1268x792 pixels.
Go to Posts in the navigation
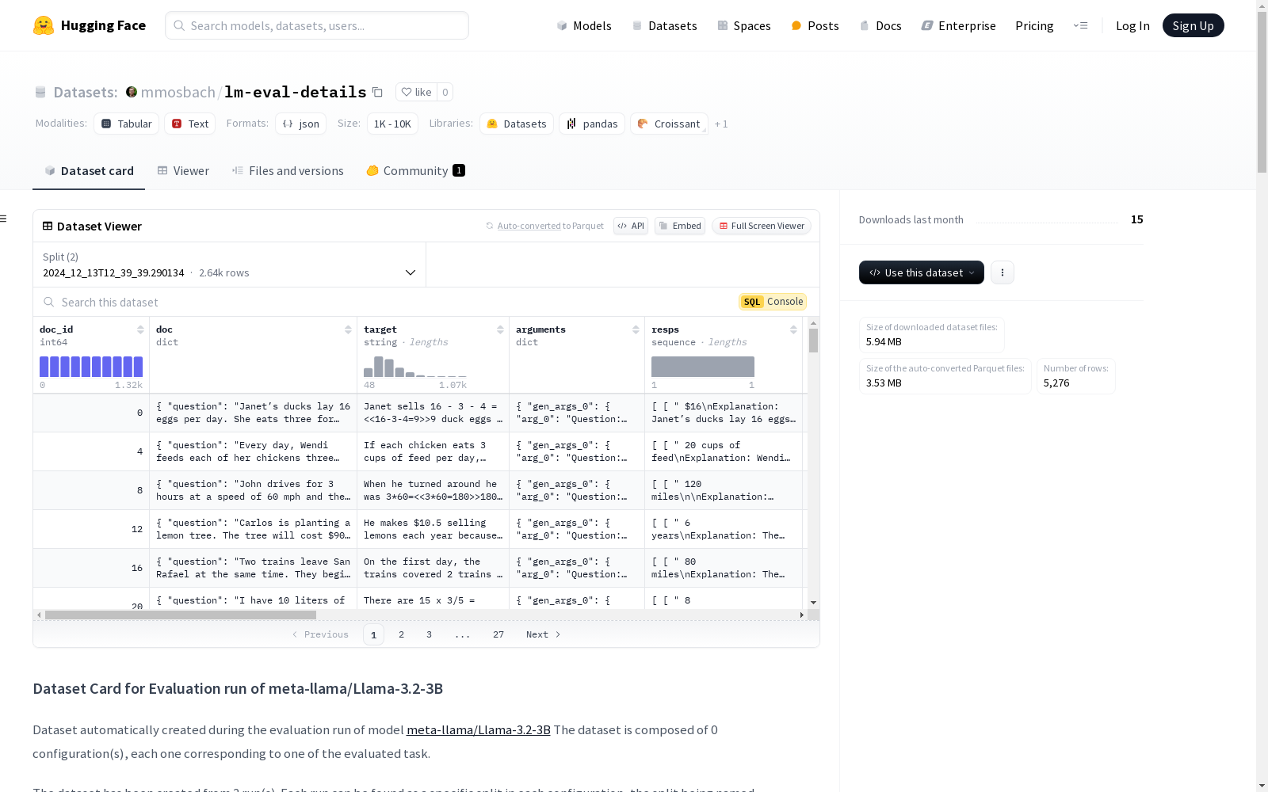click(815, 25)
